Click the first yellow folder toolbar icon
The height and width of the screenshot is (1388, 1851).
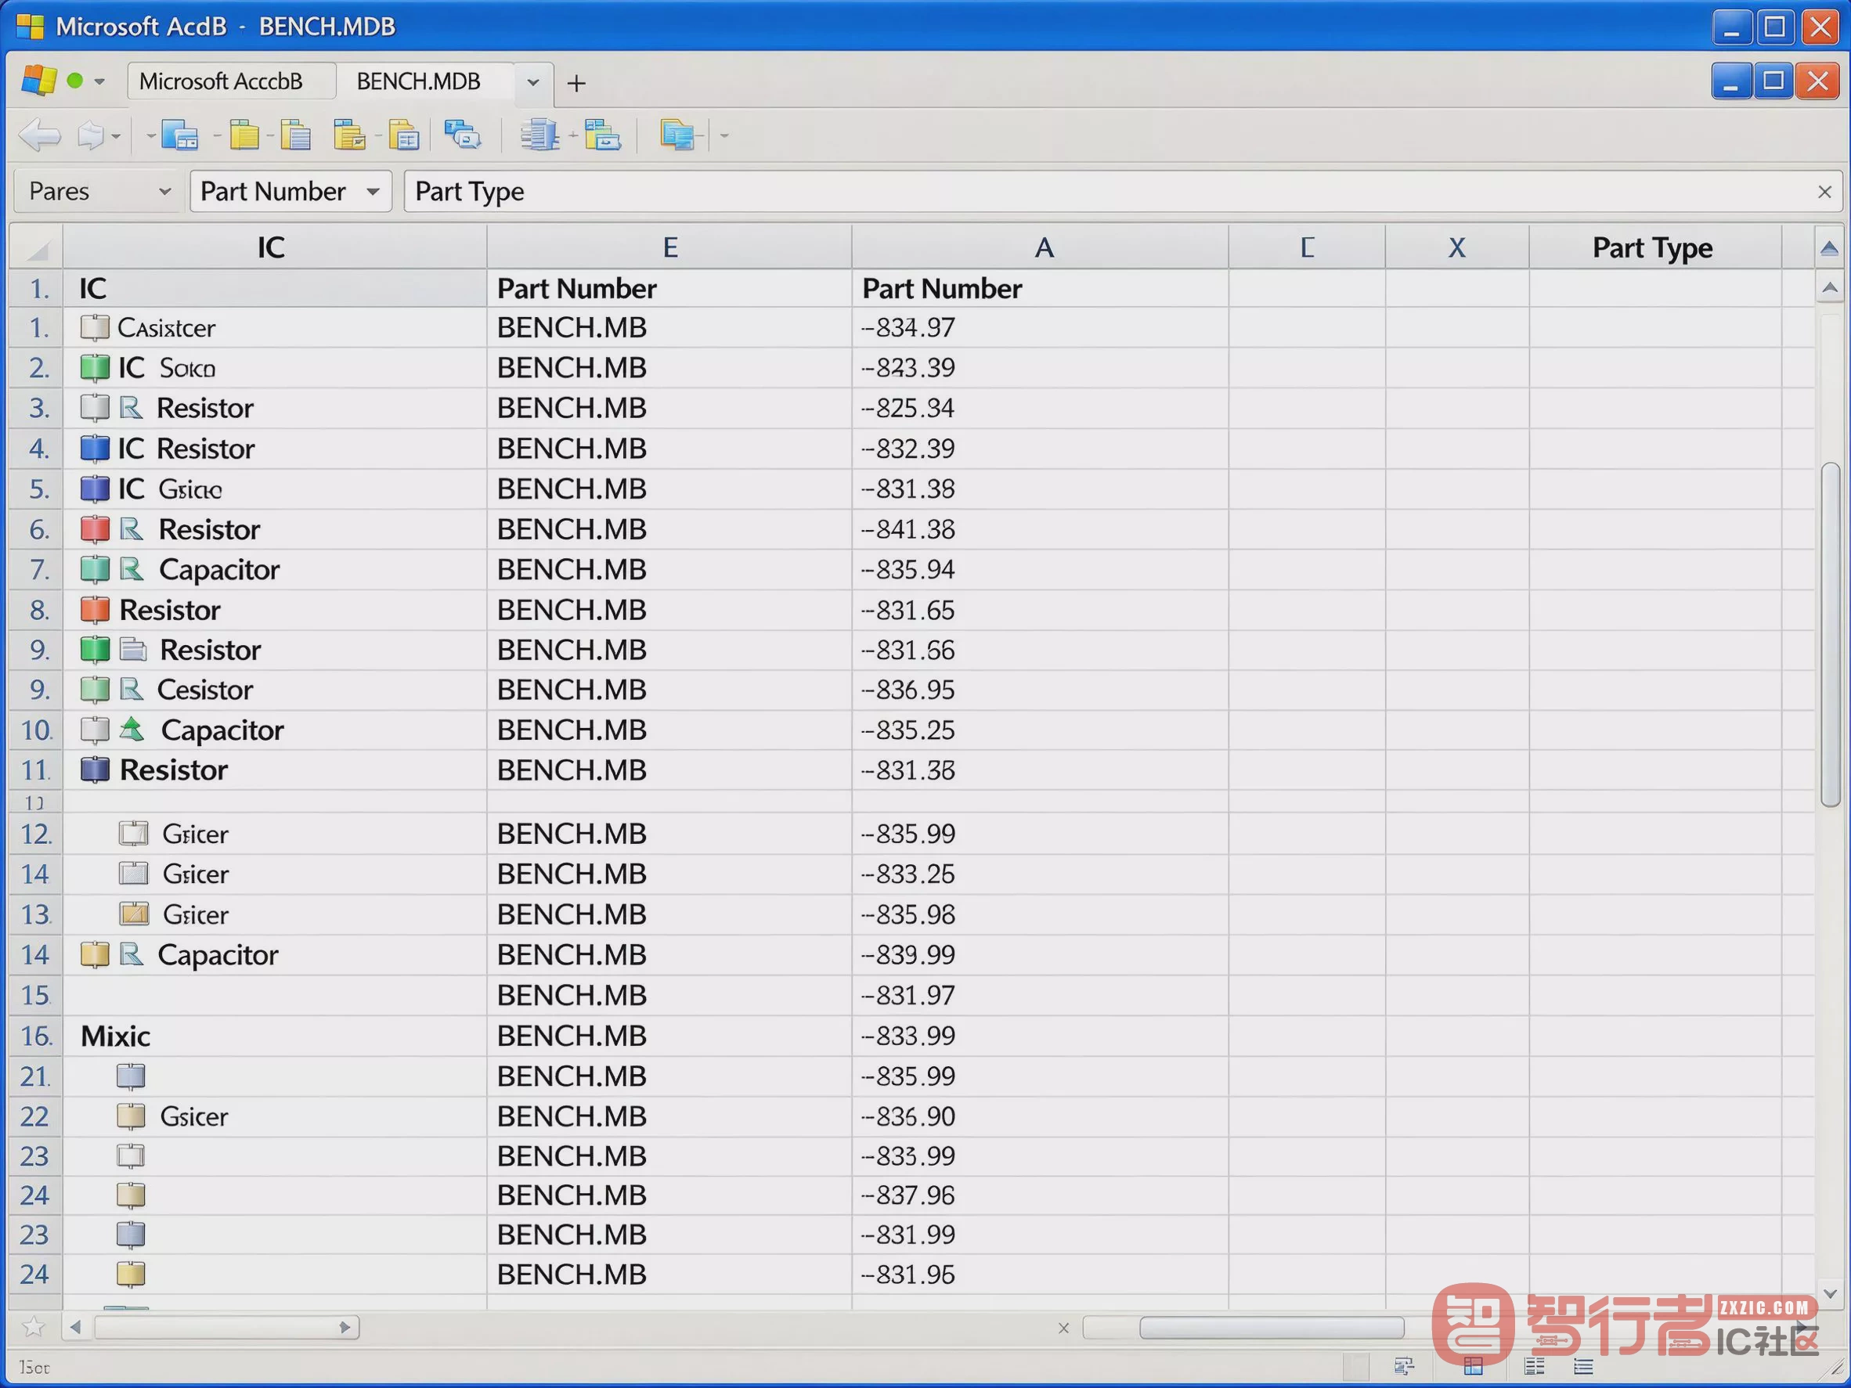[x=244, y=135]
